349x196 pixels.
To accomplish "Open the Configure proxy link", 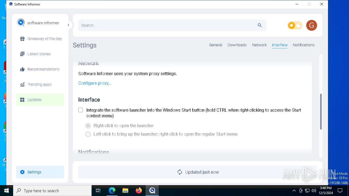I will point(95,83).
